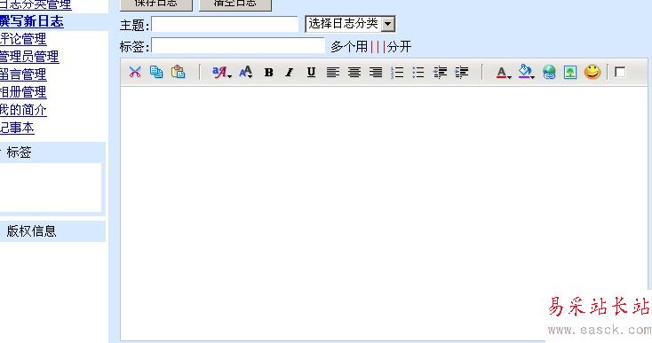This screenshot has width=652, height=343.
Task: Insert hyperlink with globe icon
Action: pos(549,72)
